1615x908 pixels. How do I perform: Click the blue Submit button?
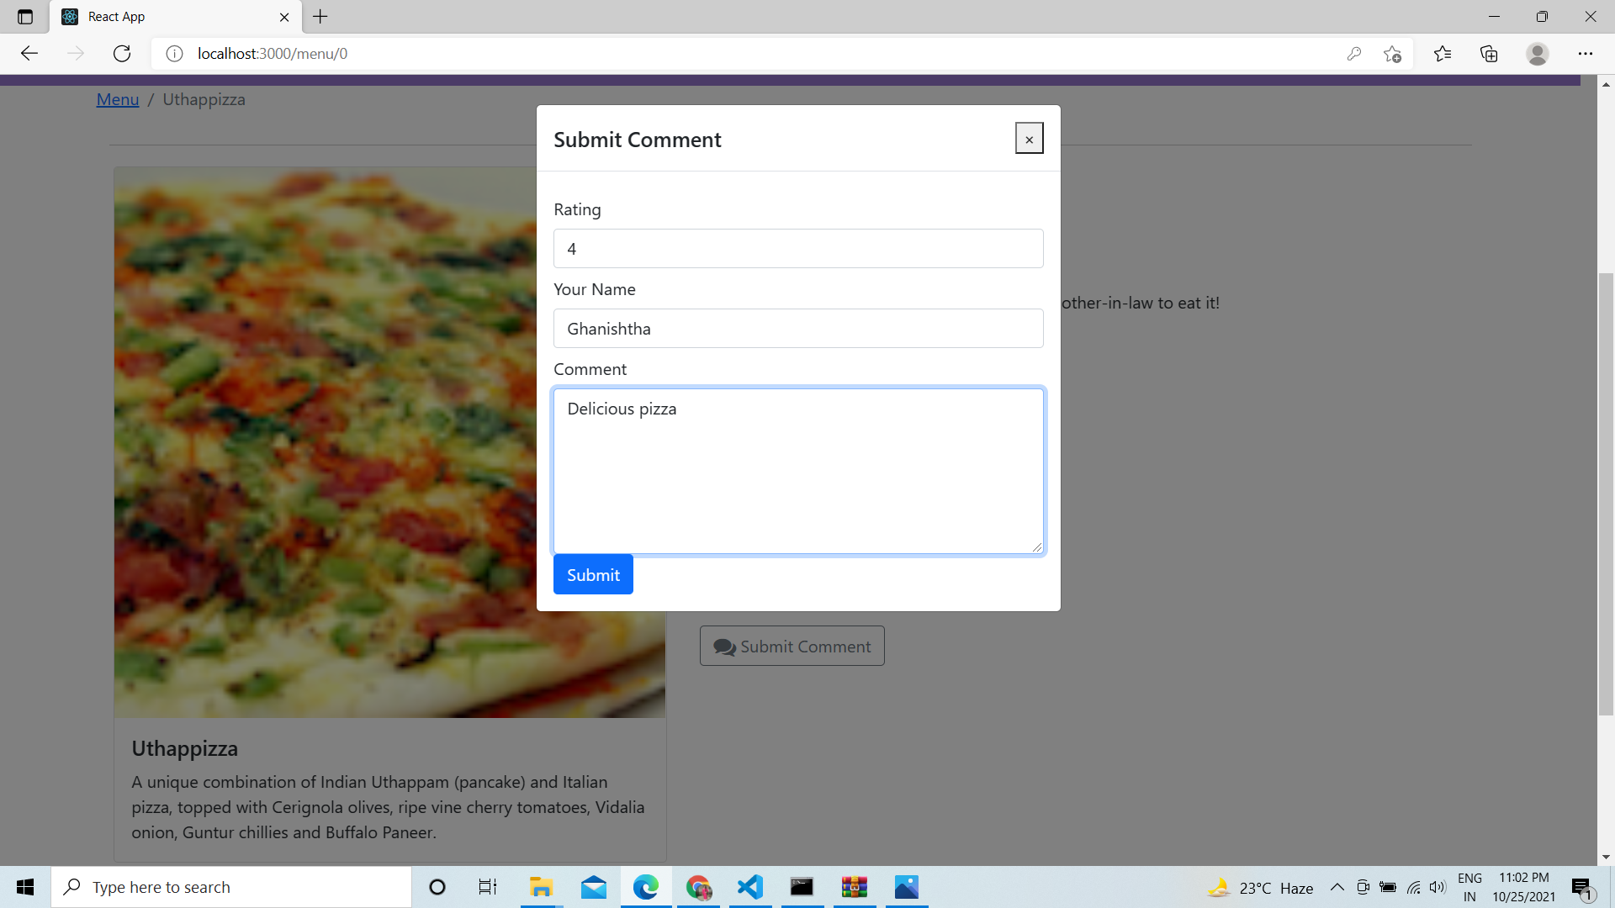593,575
